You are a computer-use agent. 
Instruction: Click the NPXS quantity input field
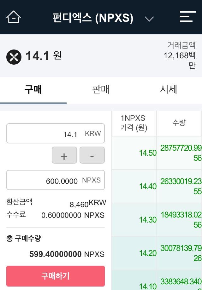pos(55,180)
